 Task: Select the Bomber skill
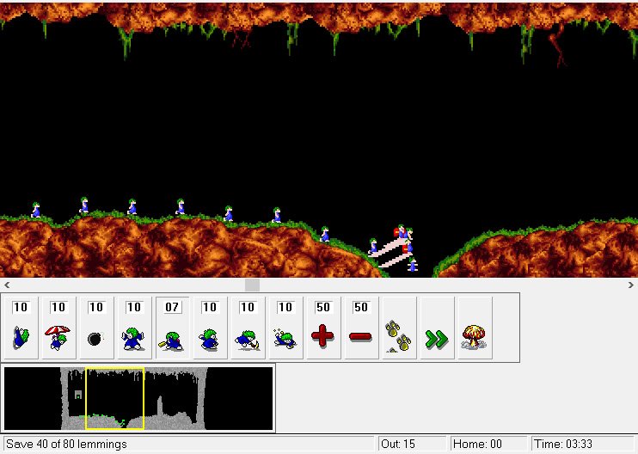click(x=96, y=328)
